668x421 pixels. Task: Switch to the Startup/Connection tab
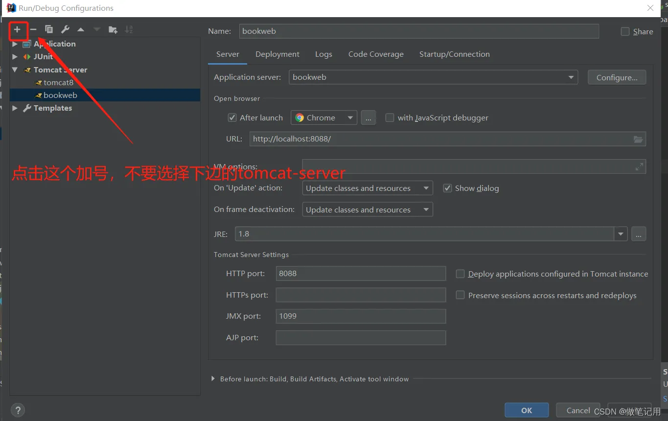(x=454, y=54)
